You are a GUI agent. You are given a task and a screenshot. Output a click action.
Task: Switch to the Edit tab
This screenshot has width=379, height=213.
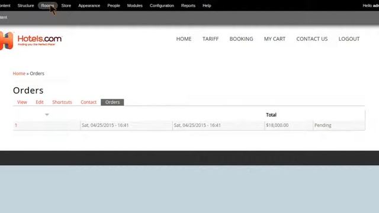[x=40, y=102]
